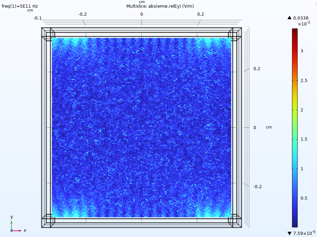This screenshot has width=317, height=237.
Task: Click the cyan band at legend value 1
Action: [x=295, y=169]
